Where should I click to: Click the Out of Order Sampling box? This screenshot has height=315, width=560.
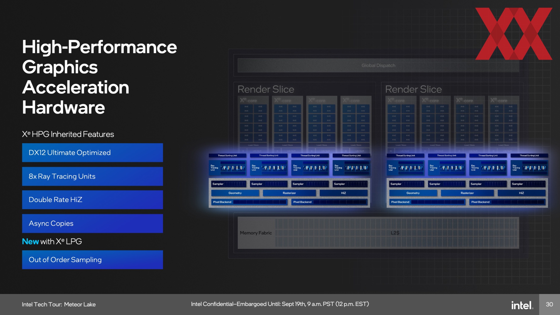92,260
